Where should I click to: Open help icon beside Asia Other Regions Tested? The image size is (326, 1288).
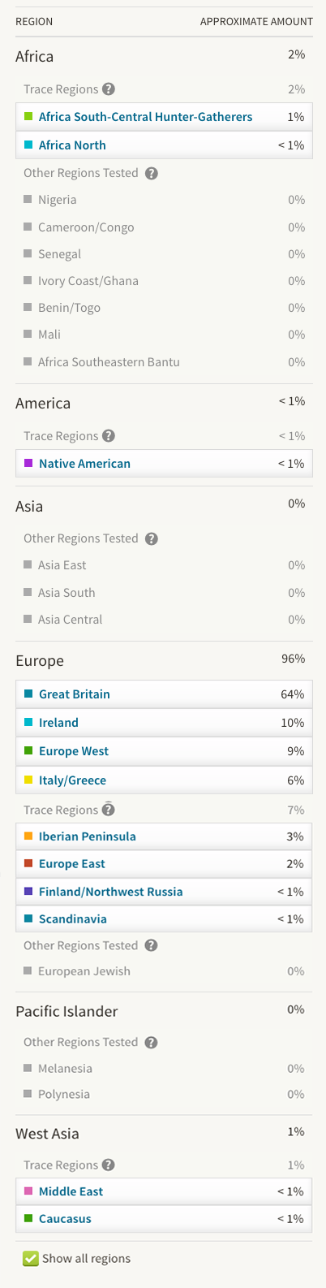(152, 538)
